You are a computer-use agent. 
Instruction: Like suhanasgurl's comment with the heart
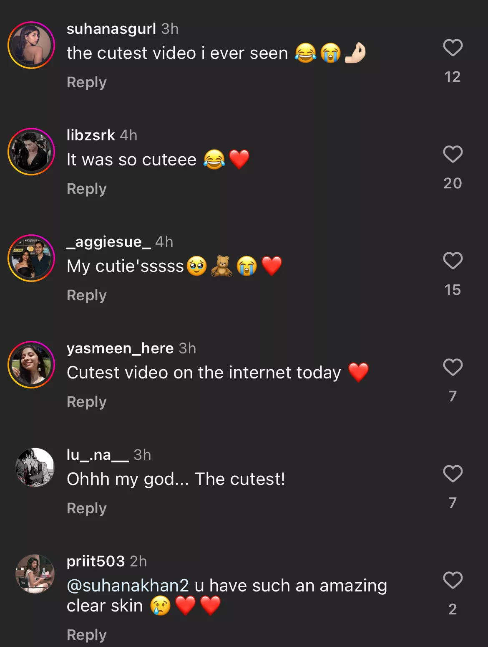click(453, 48)
